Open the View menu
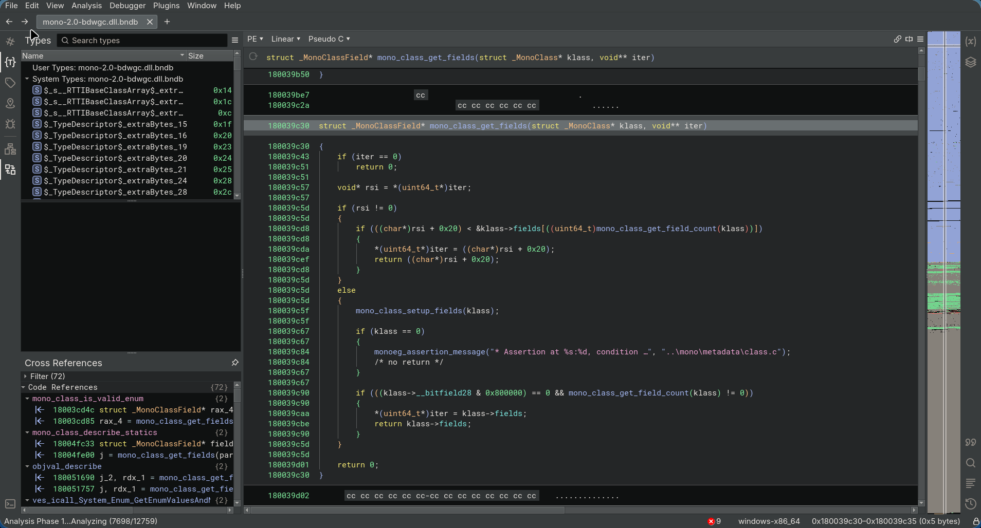981x528 pixels. (x=55, y=6)
